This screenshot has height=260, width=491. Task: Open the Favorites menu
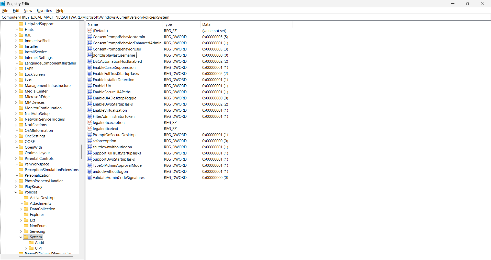click(44, 10)
